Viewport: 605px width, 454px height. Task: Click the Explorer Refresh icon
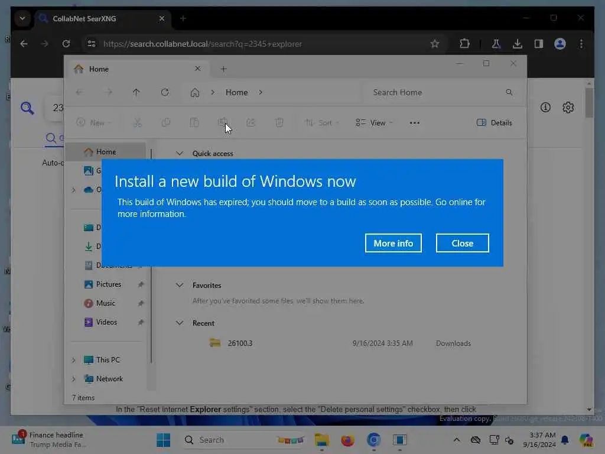pyautogui.click(x=165, y=92)
